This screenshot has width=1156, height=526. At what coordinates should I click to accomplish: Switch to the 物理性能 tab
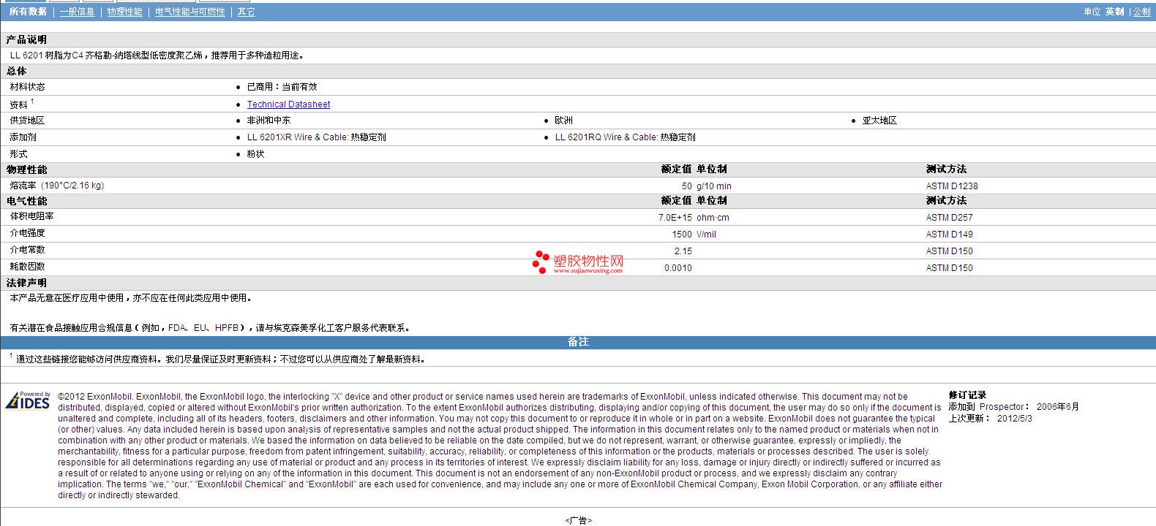point(124,12)
